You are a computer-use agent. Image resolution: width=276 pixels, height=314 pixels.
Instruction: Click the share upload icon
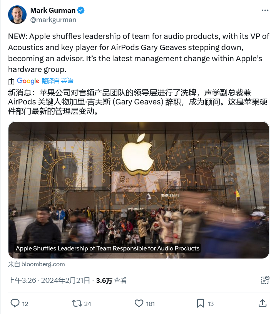(263, 303)
